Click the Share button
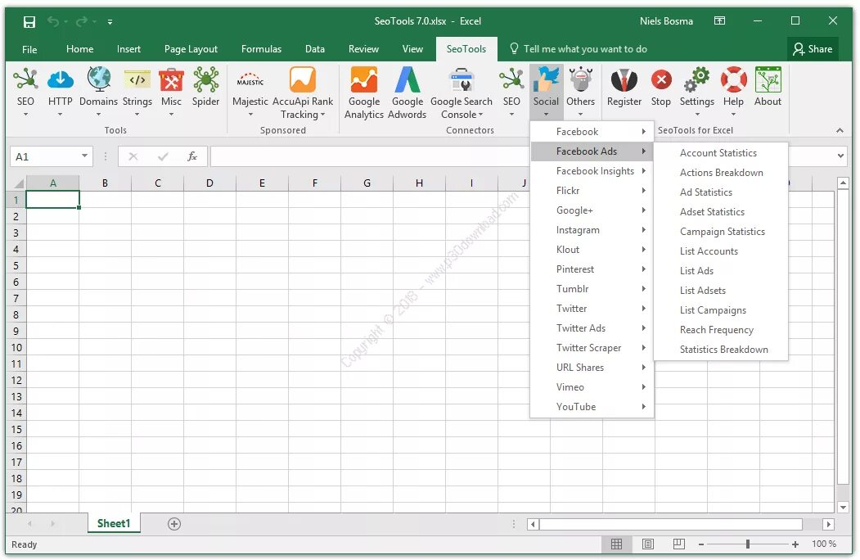This screenshot has width=860, height=560. click(813, 49)
